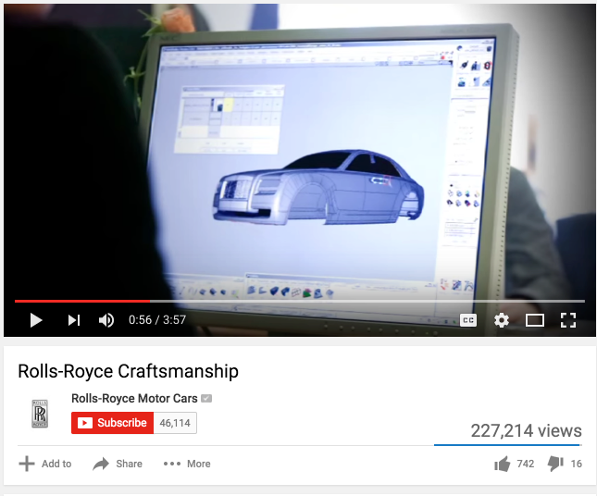Click the like/dislike ratio bar
Screen dimensions: 597x496
[x=508, y=444]
